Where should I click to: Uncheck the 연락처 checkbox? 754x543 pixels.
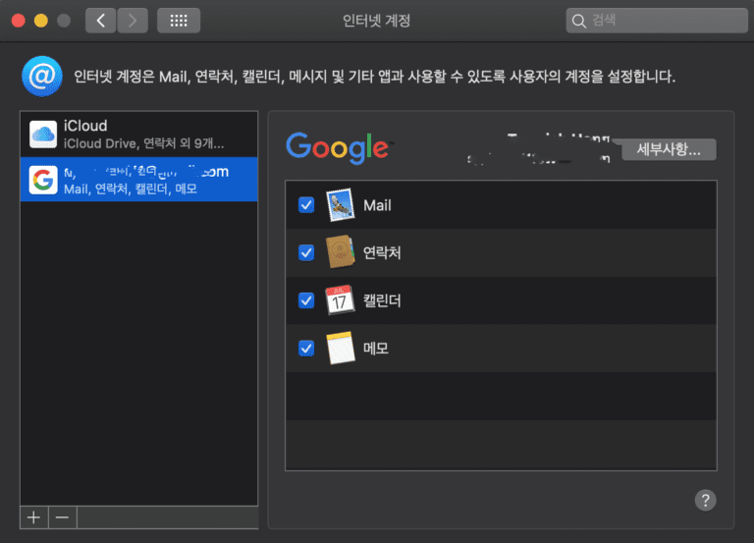coord(306,252)
